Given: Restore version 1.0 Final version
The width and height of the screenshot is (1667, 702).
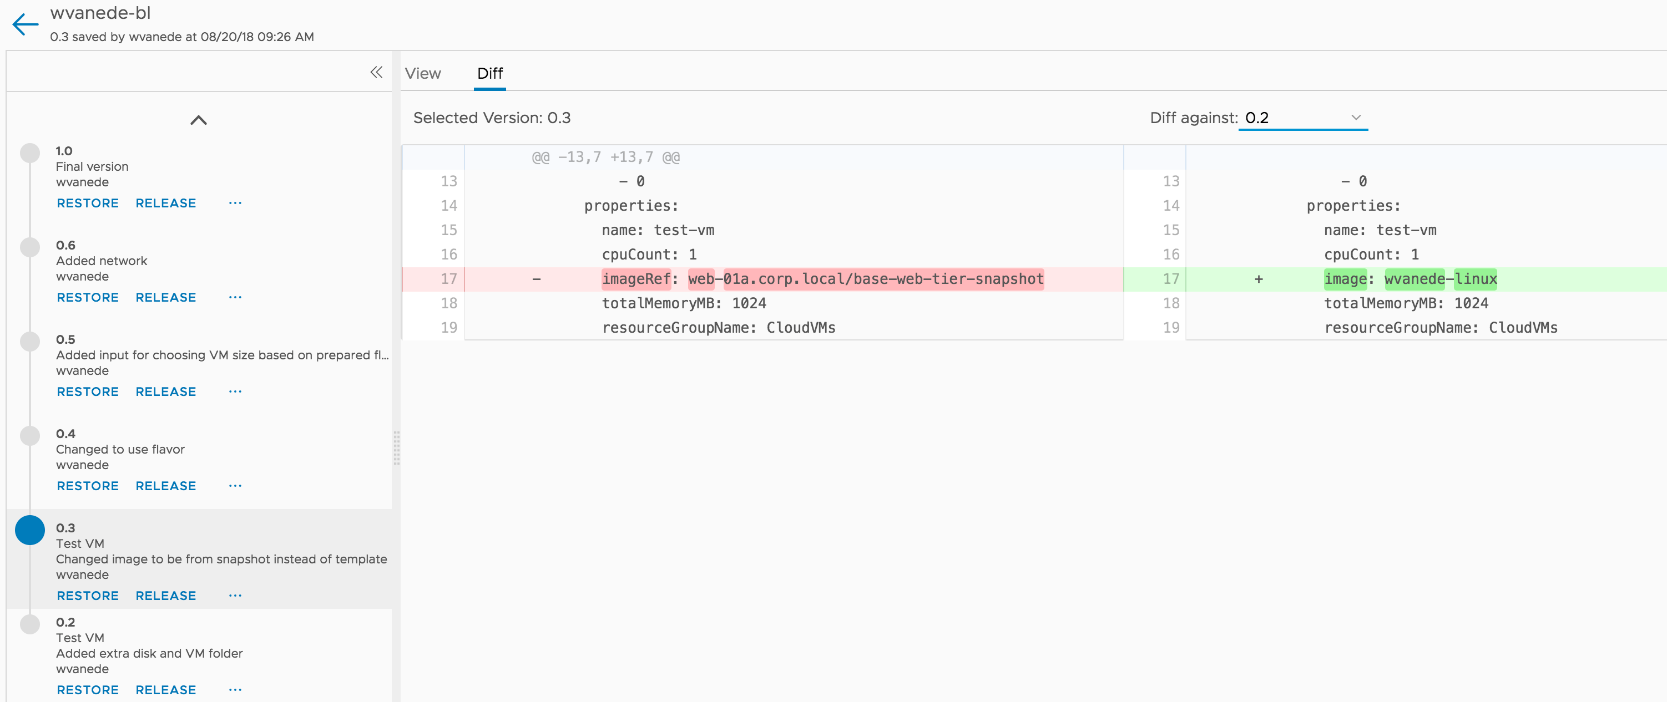Looking at the screenshot, I should (x=87, y=203).
